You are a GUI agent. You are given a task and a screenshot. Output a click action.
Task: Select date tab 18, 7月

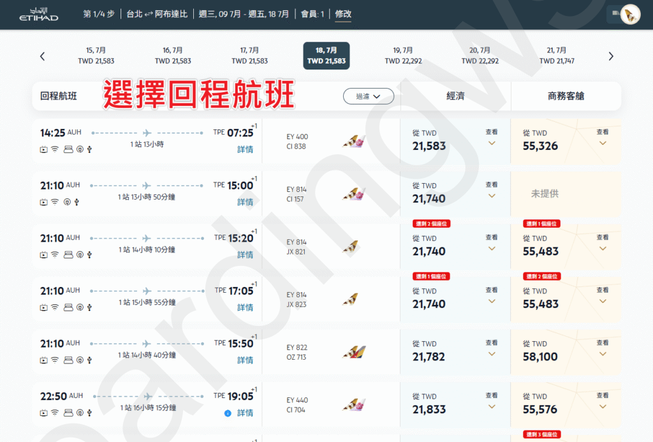326,55
